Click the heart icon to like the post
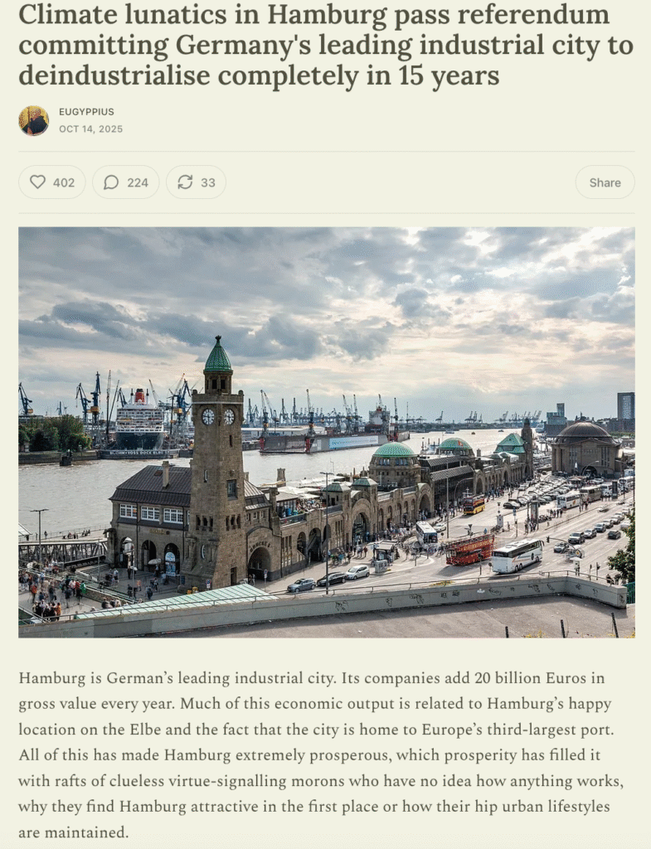 [37, 182]
